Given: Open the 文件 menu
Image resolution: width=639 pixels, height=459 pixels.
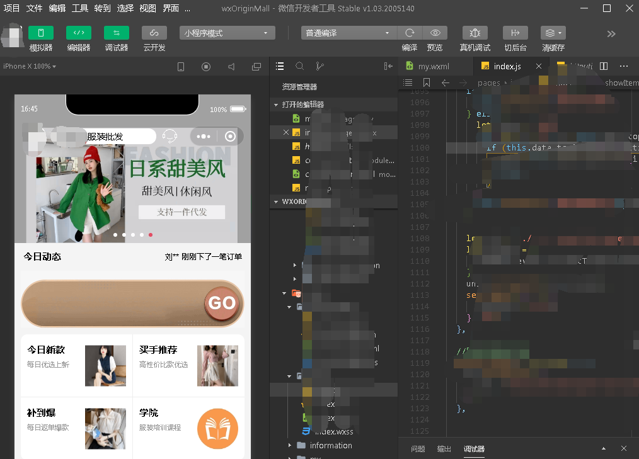Looking at the screenshot, I should click(34, 8).
